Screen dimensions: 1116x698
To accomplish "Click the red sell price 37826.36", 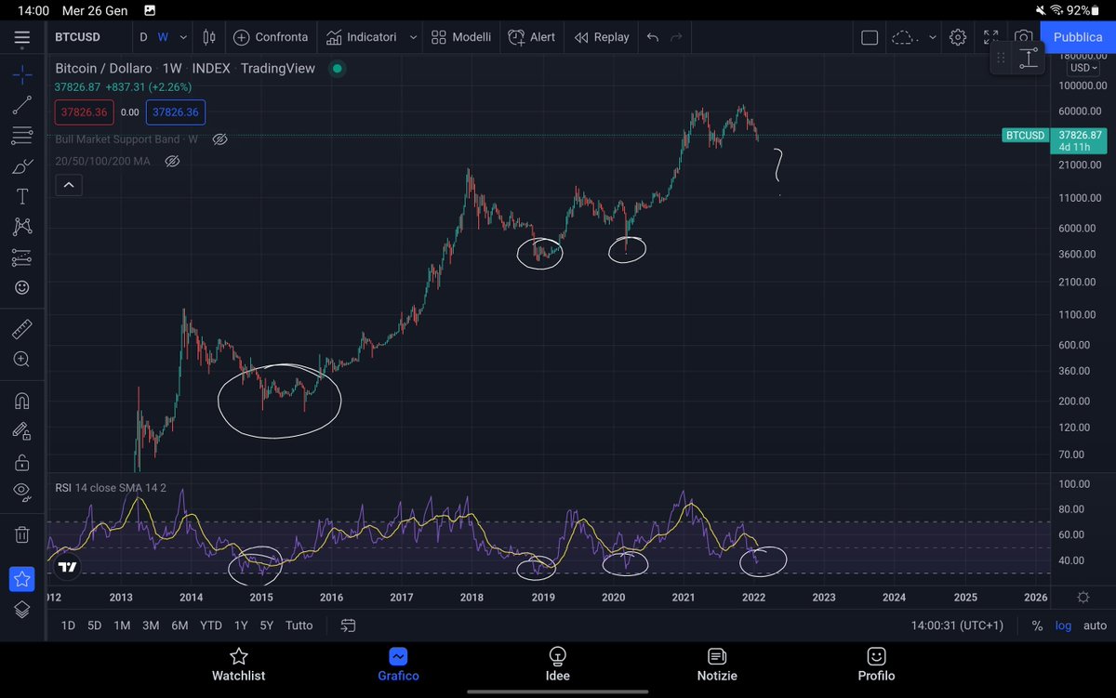I will click(84, 112).
